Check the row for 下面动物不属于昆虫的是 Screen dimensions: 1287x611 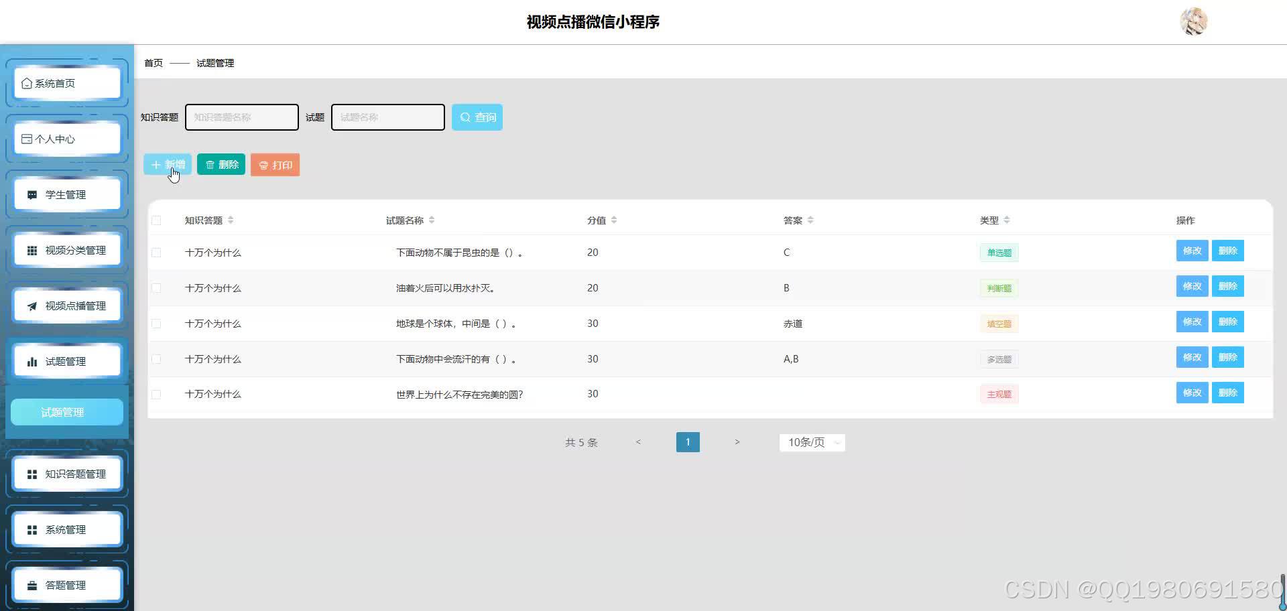click(156, 253)
